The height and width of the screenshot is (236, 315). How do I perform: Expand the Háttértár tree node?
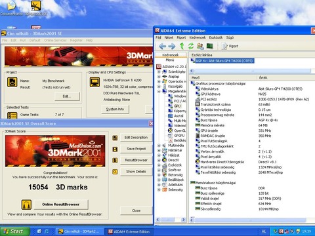(159, 150)
